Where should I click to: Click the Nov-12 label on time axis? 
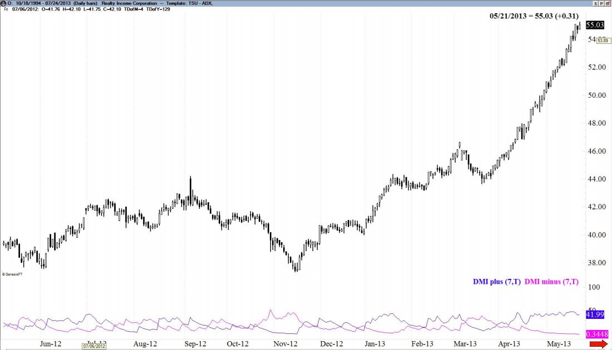287,344
